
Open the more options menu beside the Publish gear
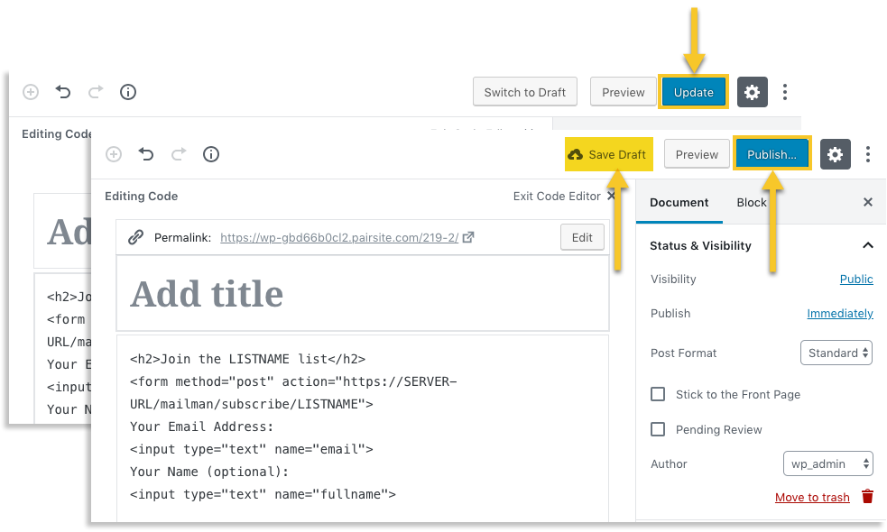coord(868,154)
